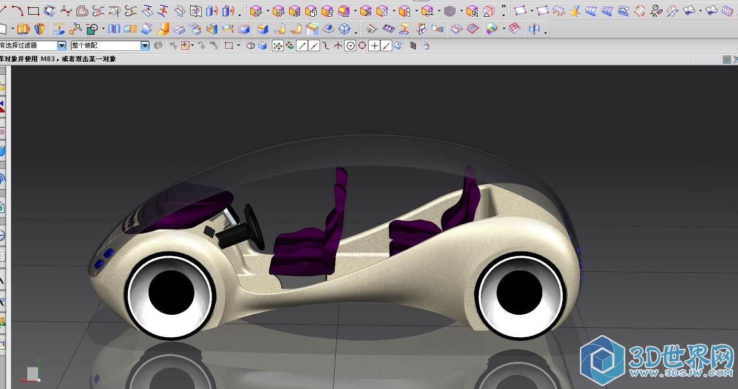This screenshot has height=389, width=738.
Task: Click the green gauge analysis icon
Action: [656, 10]
